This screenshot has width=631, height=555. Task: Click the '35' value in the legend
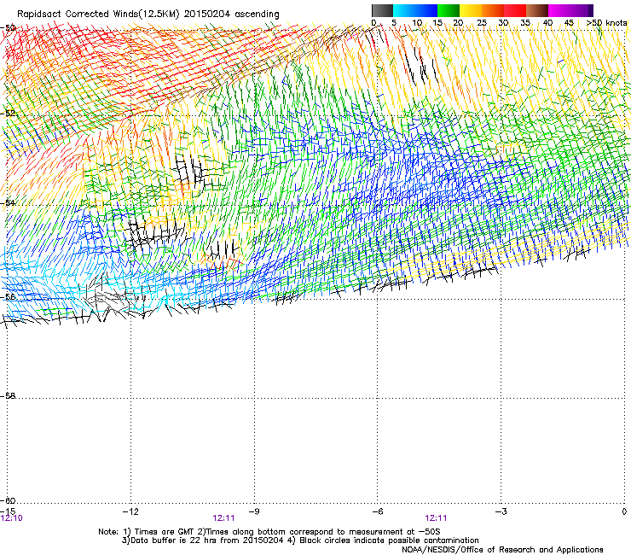click(x=525, y=22)
